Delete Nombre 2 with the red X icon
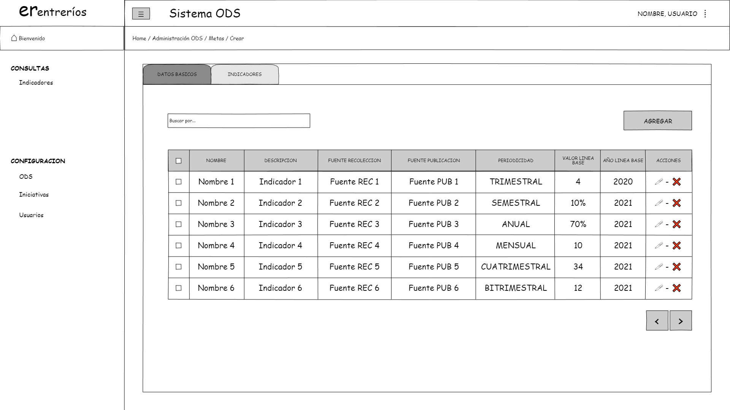730x410 pixels. [x=676, y=203]
